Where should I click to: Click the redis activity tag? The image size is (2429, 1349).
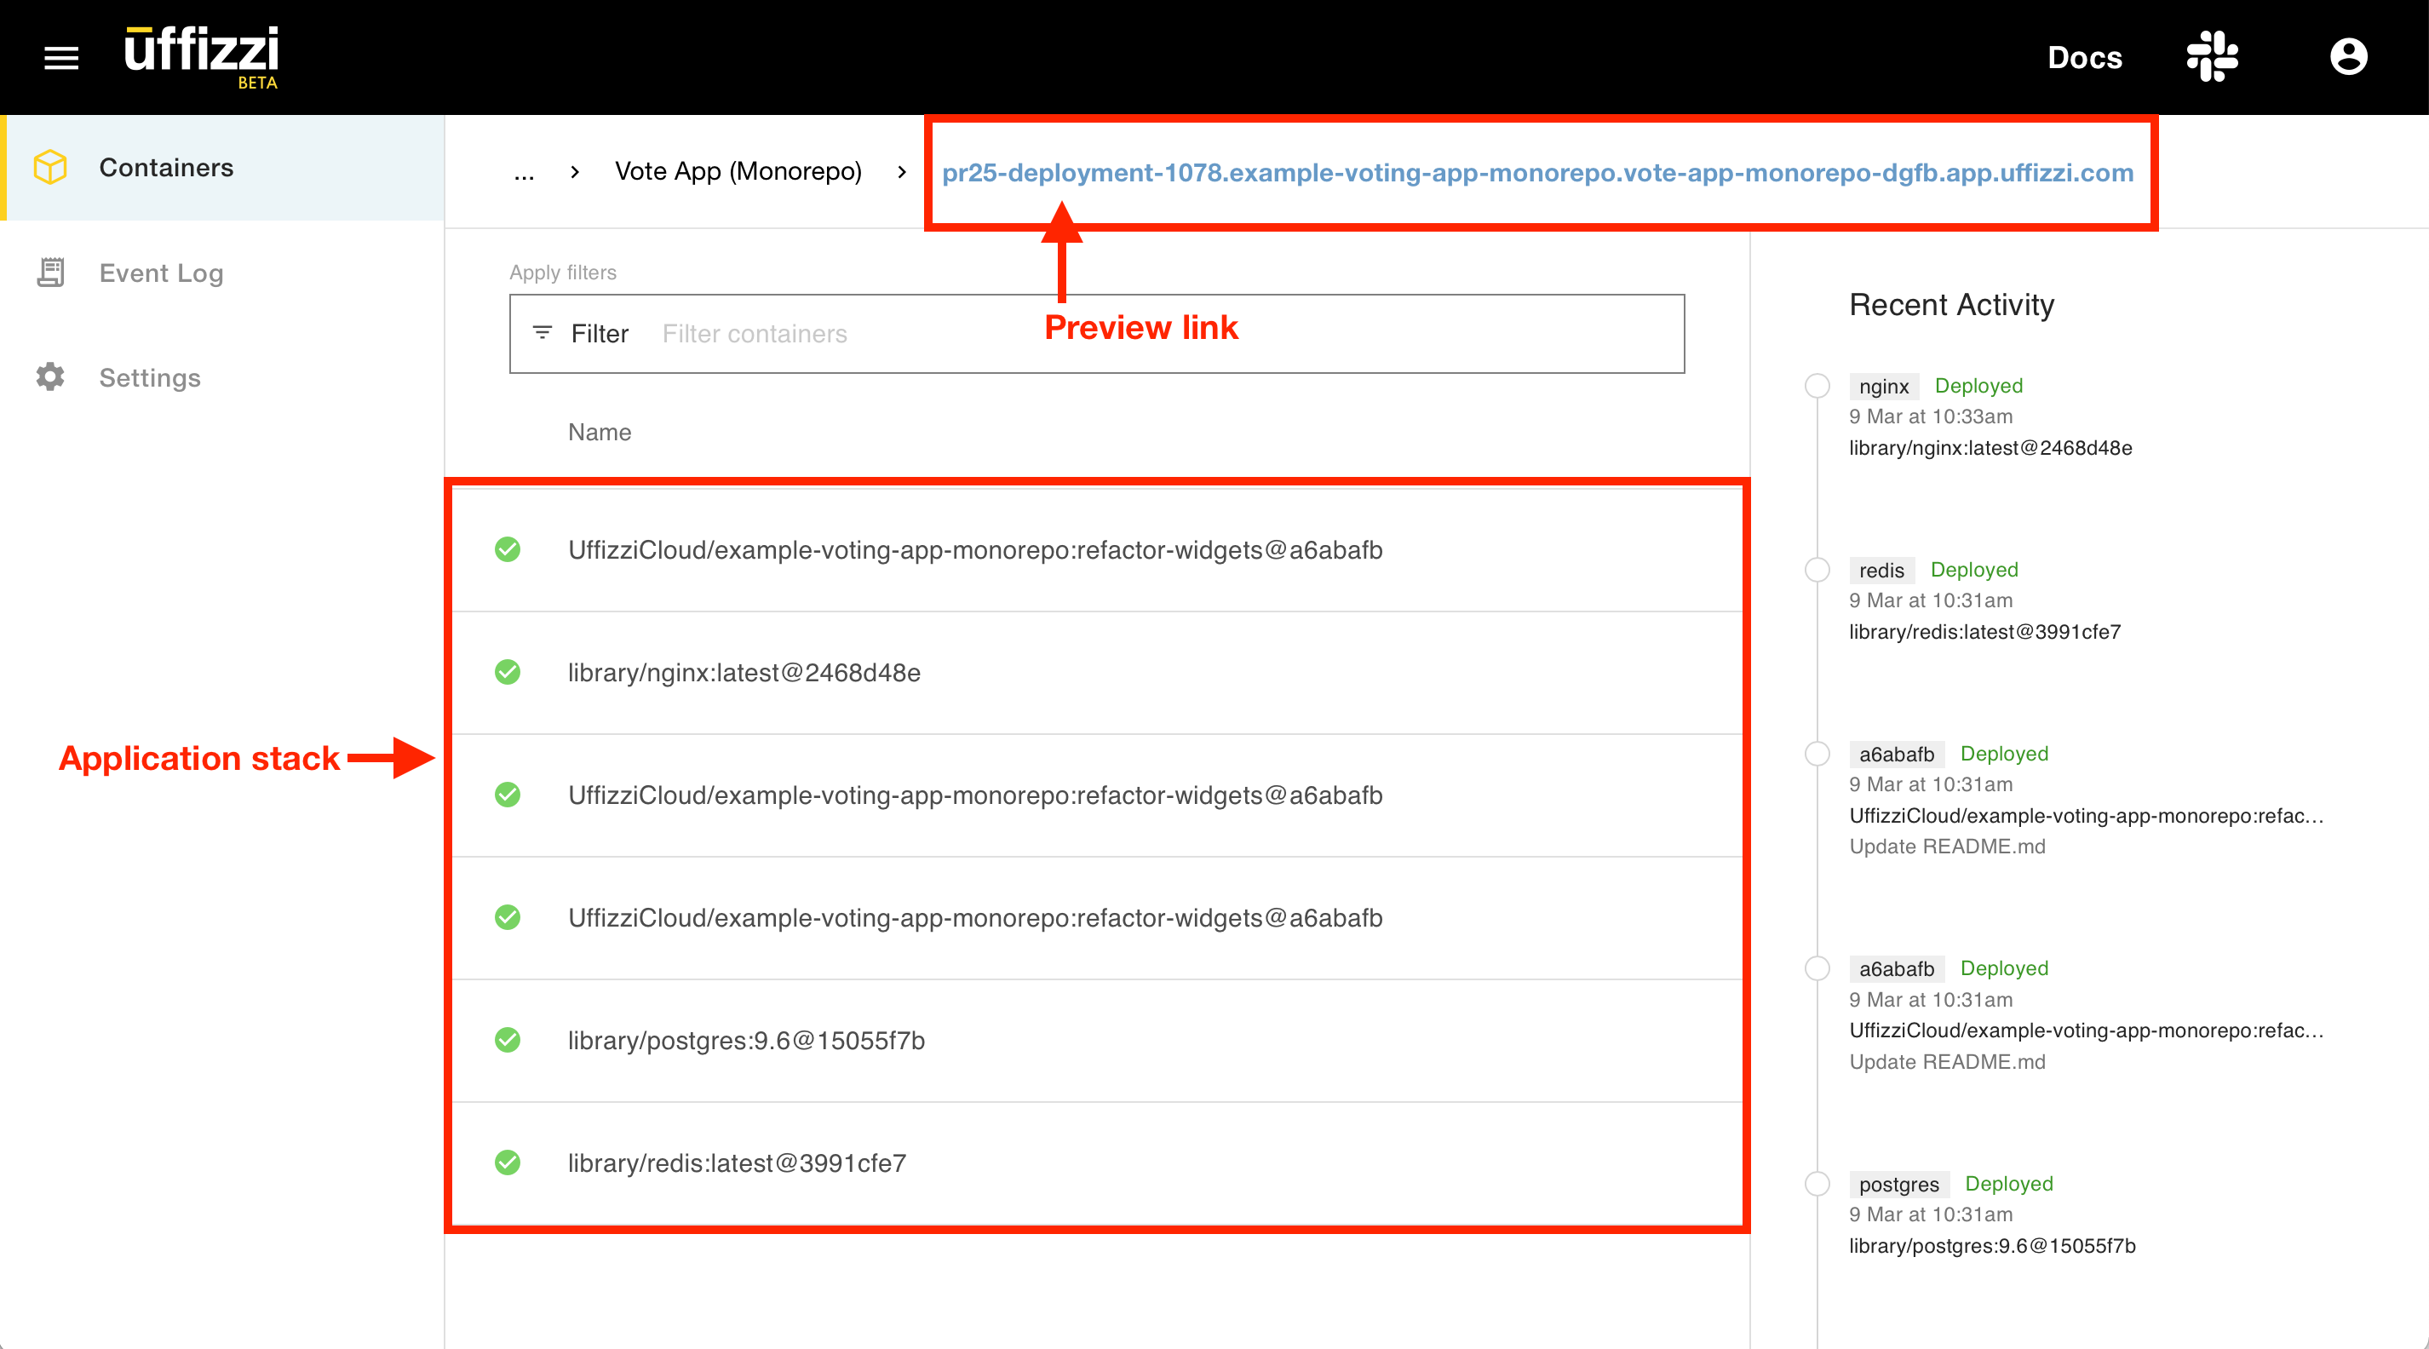click(x=1881, y=571)
